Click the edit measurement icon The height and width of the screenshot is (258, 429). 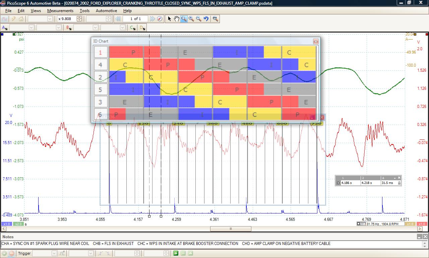tap(190, 253)
